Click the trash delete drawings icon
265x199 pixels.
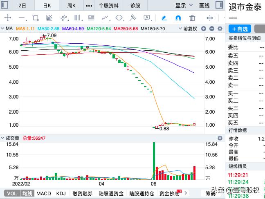192,18
